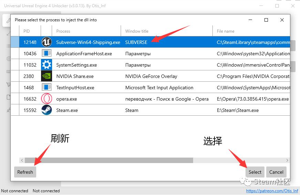Click the ApplicationFrameHost.exe window icon
This screenshot has width=300, height=195.
(x=47, y=53)
